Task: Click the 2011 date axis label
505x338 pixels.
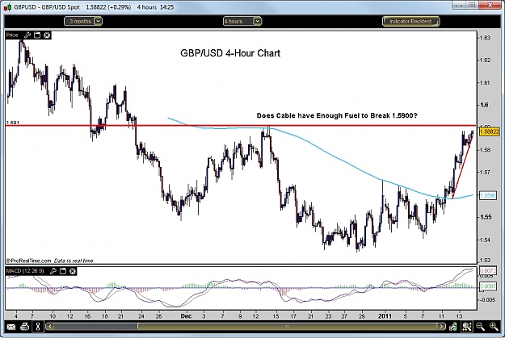Action: click(x=385, y=316)
